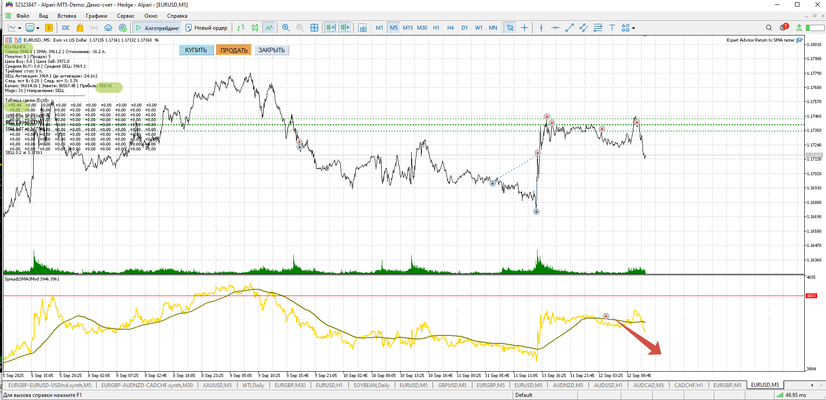Image resolution: width=826 pixels, height=400 pixels.
Task: Toggle the Algo Trading button
Action: click(157, 28)
